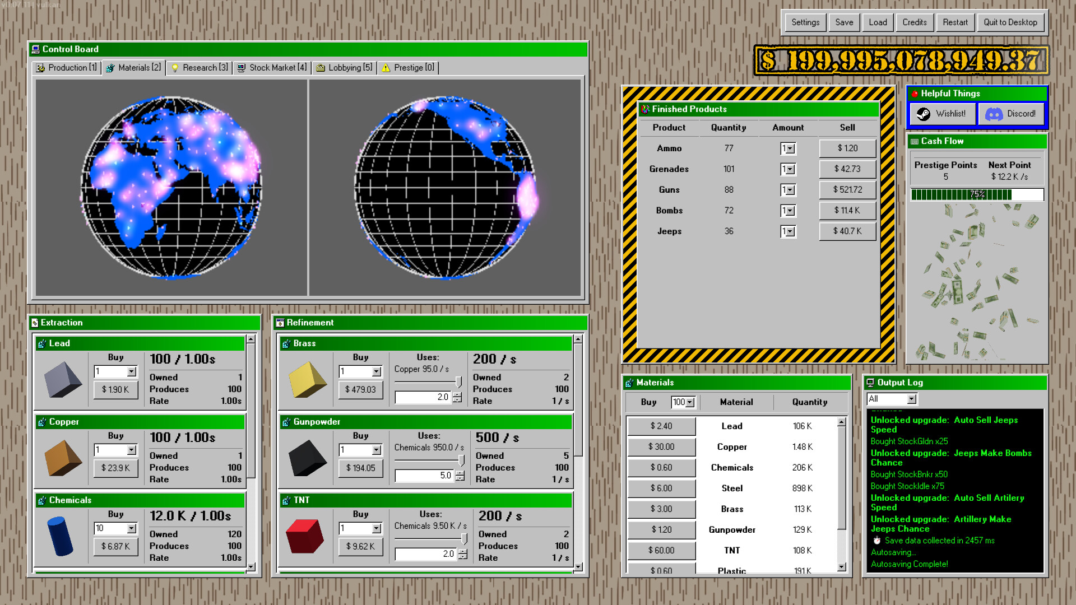Screen dimensions: 1076x605
Task: Sell Bombs for $11.4K
Action: point(847,210)
